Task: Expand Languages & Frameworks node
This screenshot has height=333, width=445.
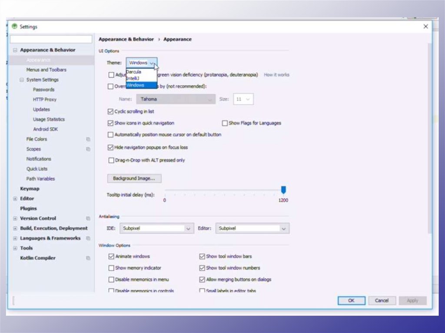Action: [15, 238]
